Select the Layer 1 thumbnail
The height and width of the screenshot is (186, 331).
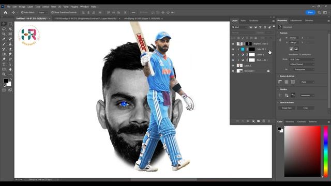(x=239, y=66)
